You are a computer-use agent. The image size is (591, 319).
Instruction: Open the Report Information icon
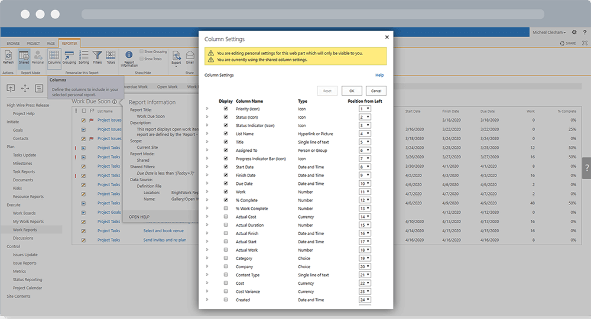pyautogui.click(x=129, y=56)
